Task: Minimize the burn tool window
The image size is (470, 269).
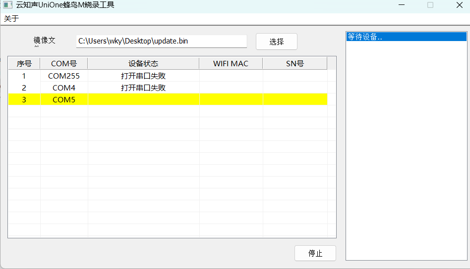Action: [402, 5]
